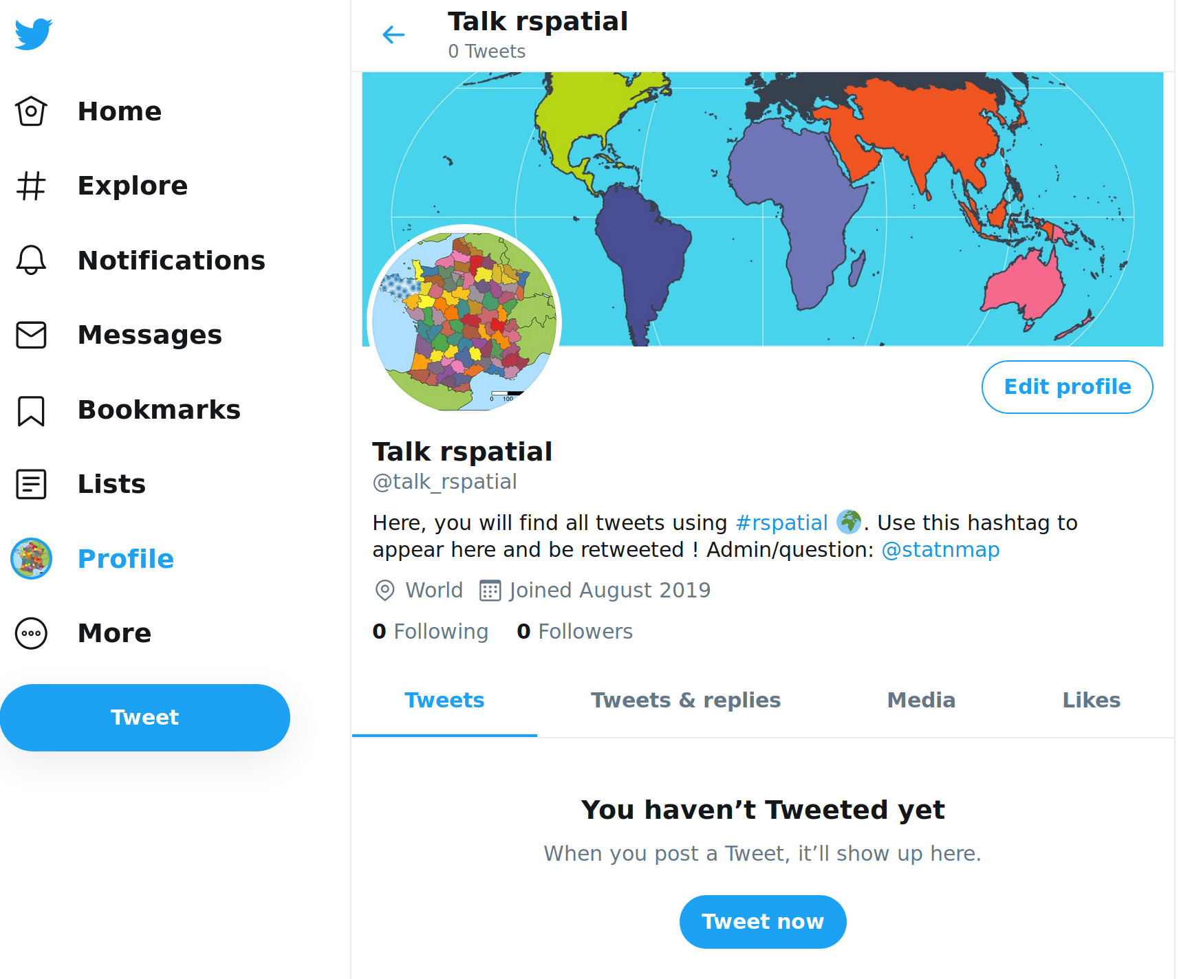The height and width of the screenshot is (979, 1190).
Task: Go to Home via house icon
Action: [x=31, y=111]
